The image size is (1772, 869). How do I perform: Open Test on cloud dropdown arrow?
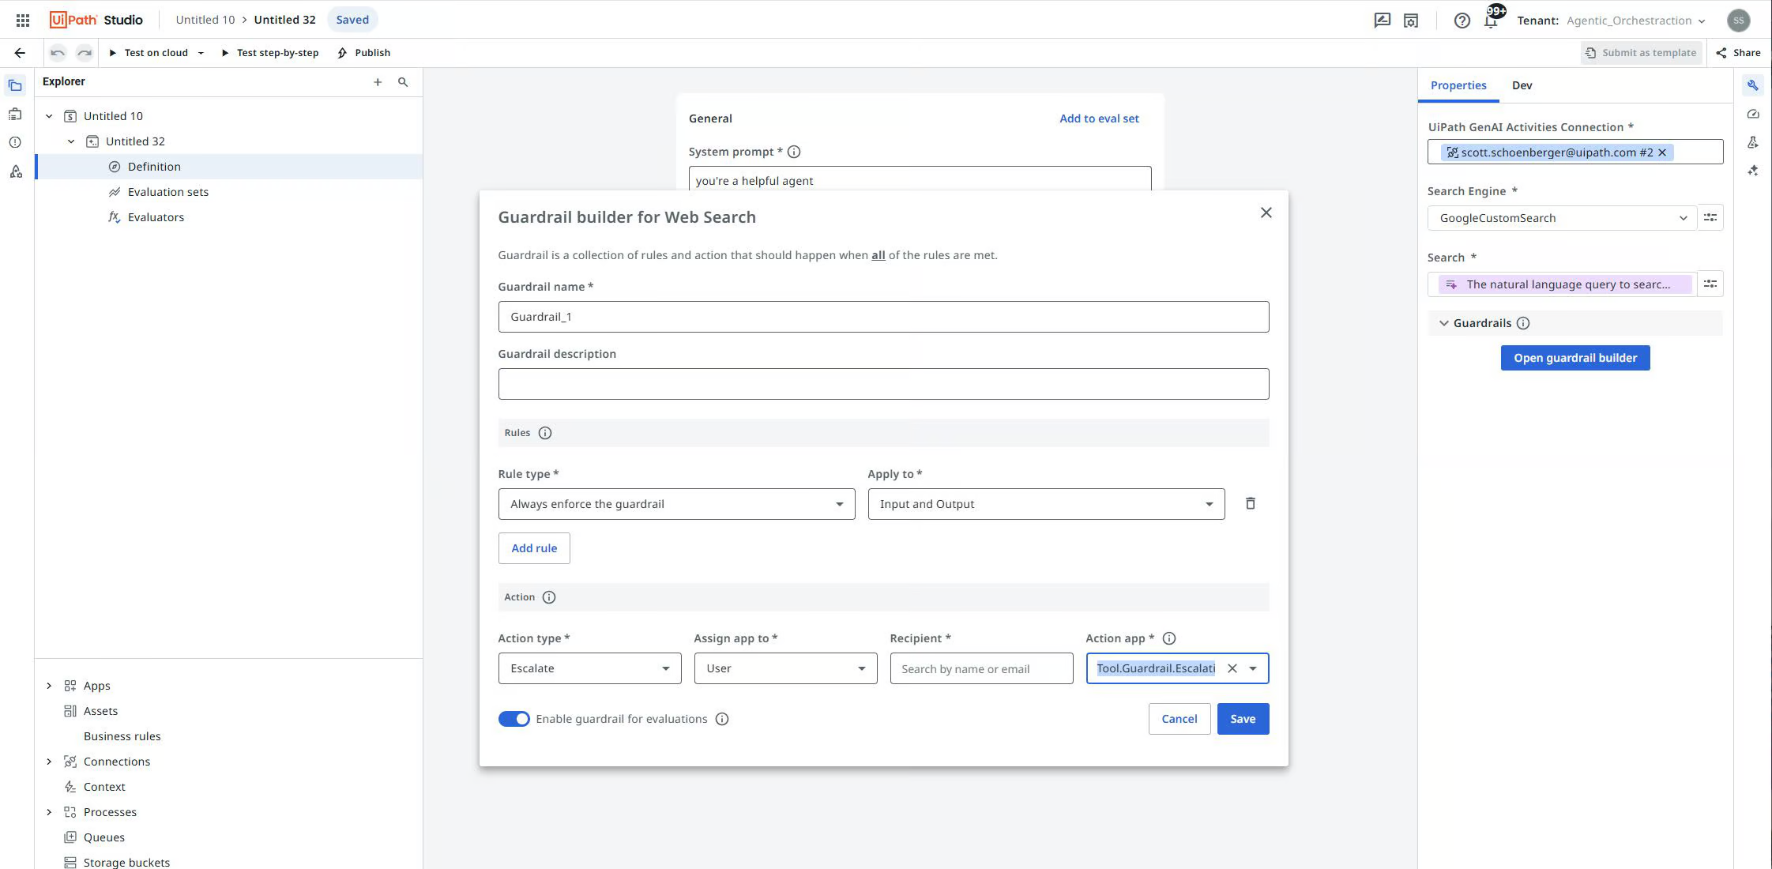click(x=201, y=53)
